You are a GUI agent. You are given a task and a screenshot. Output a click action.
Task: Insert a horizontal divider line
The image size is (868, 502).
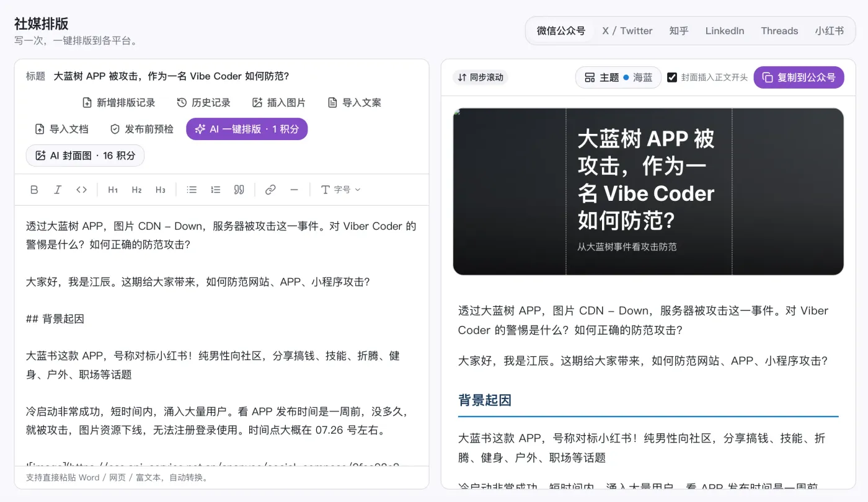[x=294, y=190]
